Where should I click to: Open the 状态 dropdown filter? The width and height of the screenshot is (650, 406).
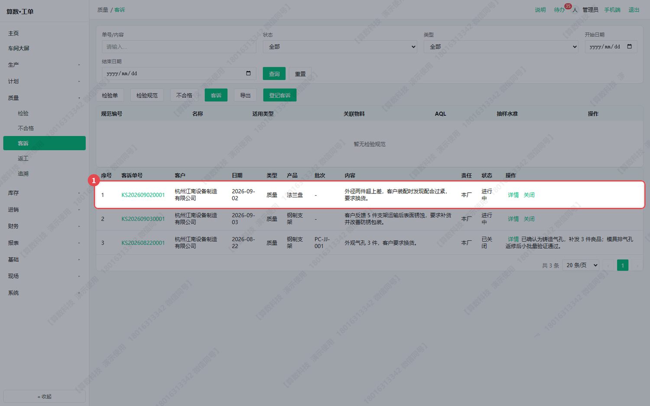pyautogui.click(x=340, y=47)
